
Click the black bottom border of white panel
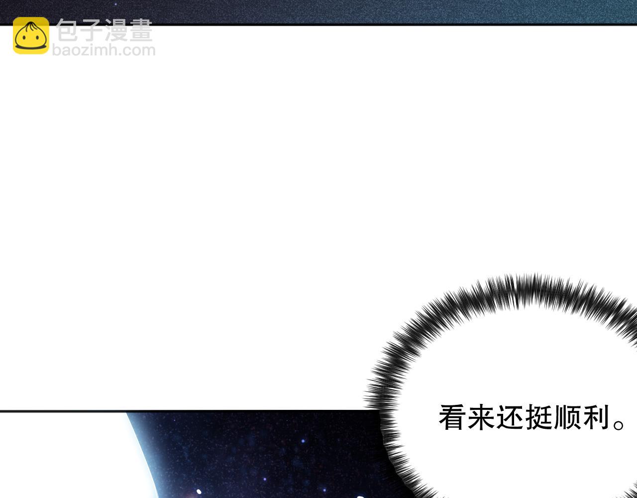coord(184,411)
